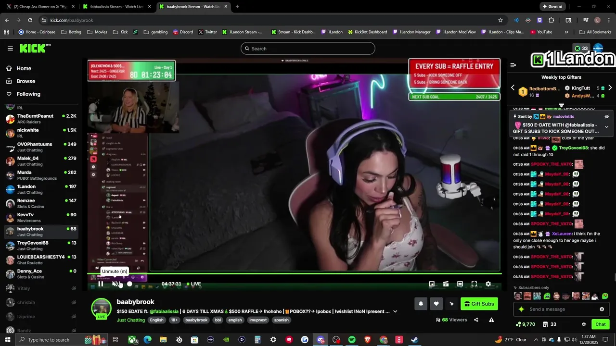Open picture-in-picture mini player
616x346 pixels.
[x=432, y=284]
